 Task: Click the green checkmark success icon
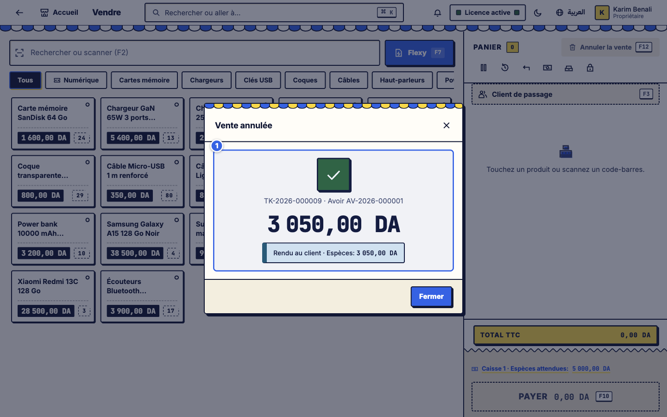(333, 175)
